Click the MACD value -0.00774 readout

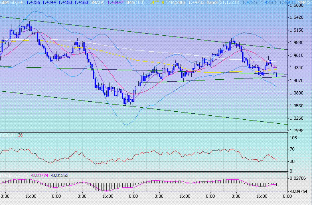[39, 175]
